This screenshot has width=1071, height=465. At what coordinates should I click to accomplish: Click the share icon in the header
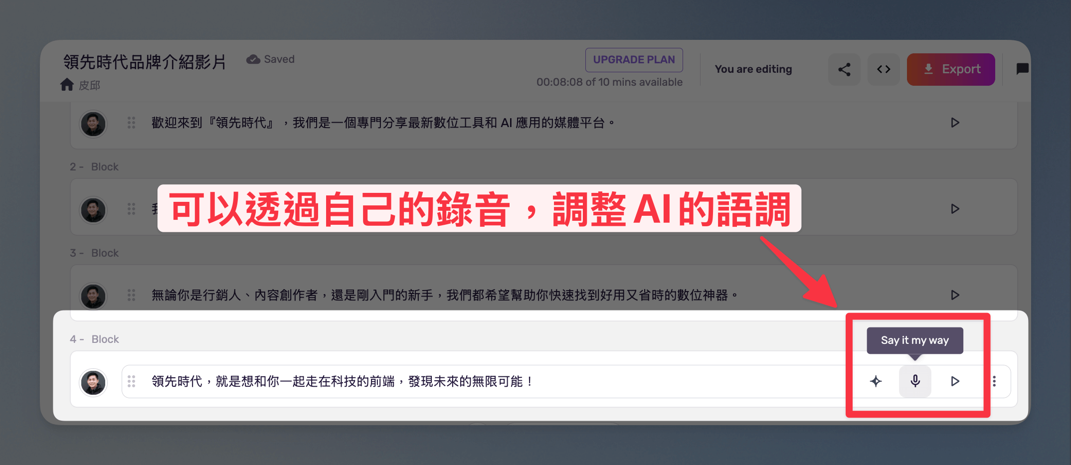click(x=844, y=69)
